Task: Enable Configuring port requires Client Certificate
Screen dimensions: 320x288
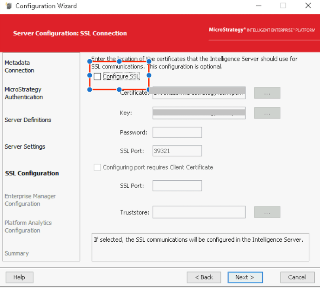Action: (97, 167)
